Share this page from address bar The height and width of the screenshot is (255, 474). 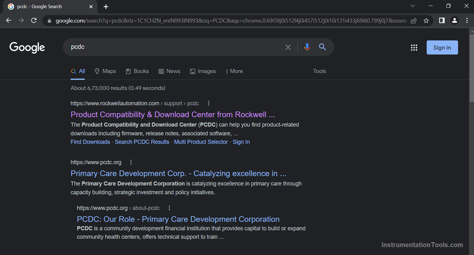(414, 21)
